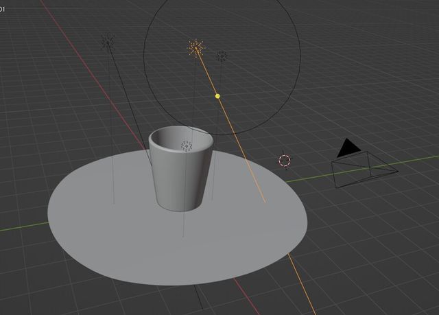Select the camera wireframe object

click(364, 169)
